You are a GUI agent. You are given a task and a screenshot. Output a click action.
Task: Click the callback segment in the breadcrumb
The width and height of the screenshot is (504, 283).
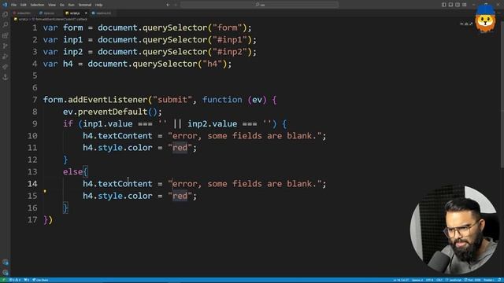tap(82, 19)
